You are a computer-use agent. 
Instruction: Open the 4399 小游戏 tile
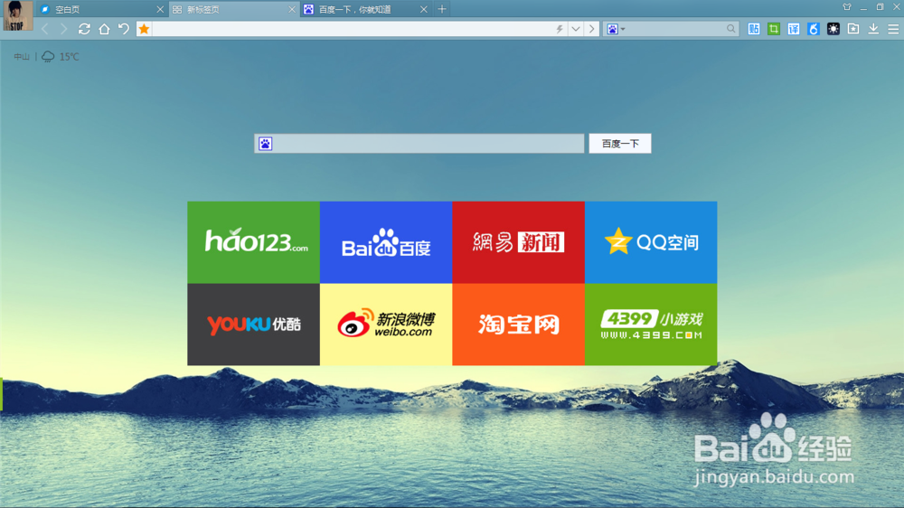point(651,325)
